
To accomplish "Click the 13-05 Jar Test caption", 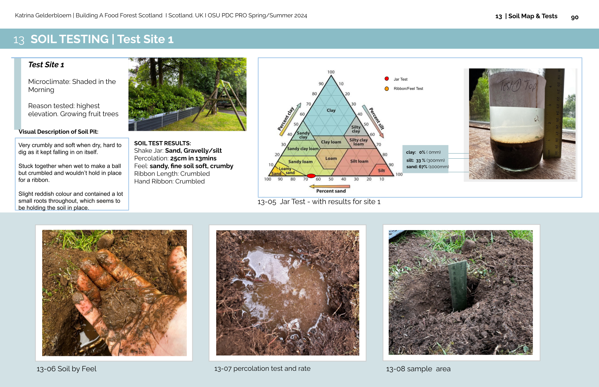I will point(319,202).
